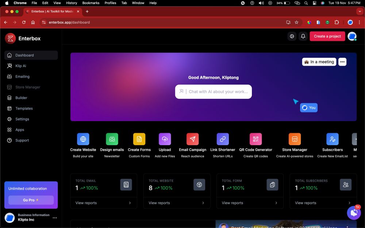Open the In a meeting status selector
Viewport: 365px width, 228px height.
pos(319,62)
